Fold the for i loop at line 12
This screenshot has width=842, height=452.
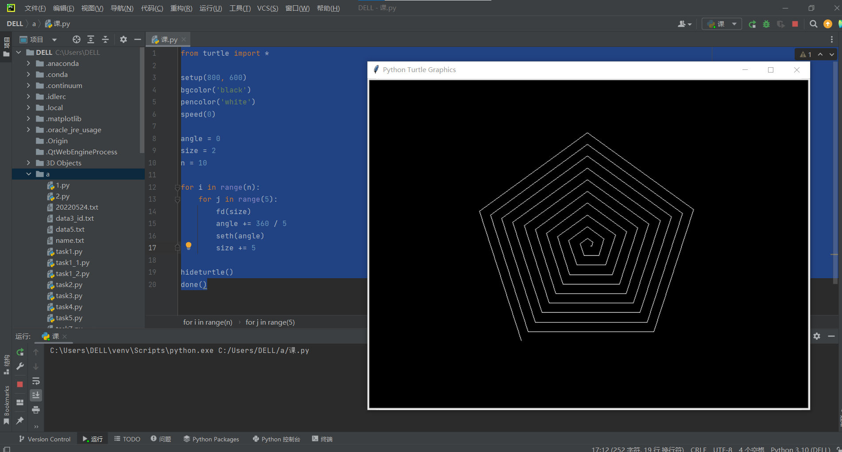[x=177, y=188]
